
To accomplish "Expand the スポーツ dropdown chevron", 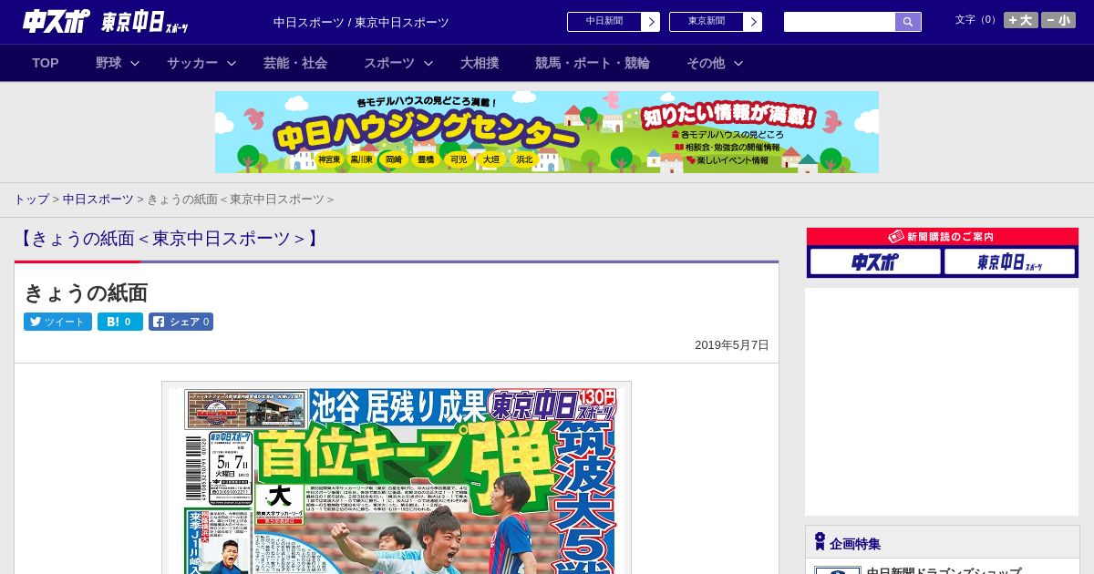I will pos(428,63).
